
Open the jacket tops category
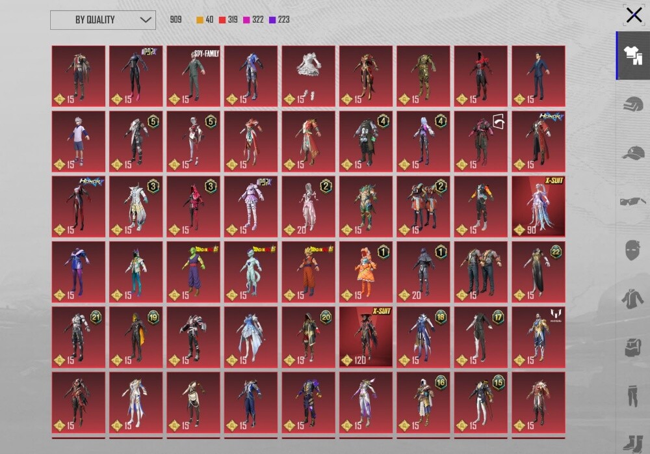pos(632,299)
